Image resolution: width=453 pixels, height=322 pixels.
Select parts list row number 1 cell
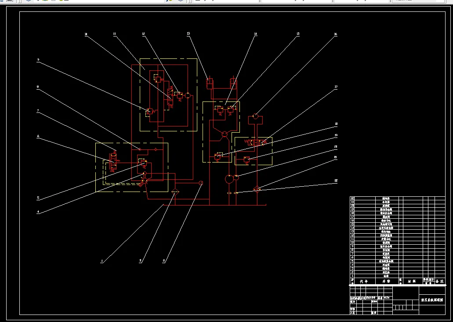352,276
